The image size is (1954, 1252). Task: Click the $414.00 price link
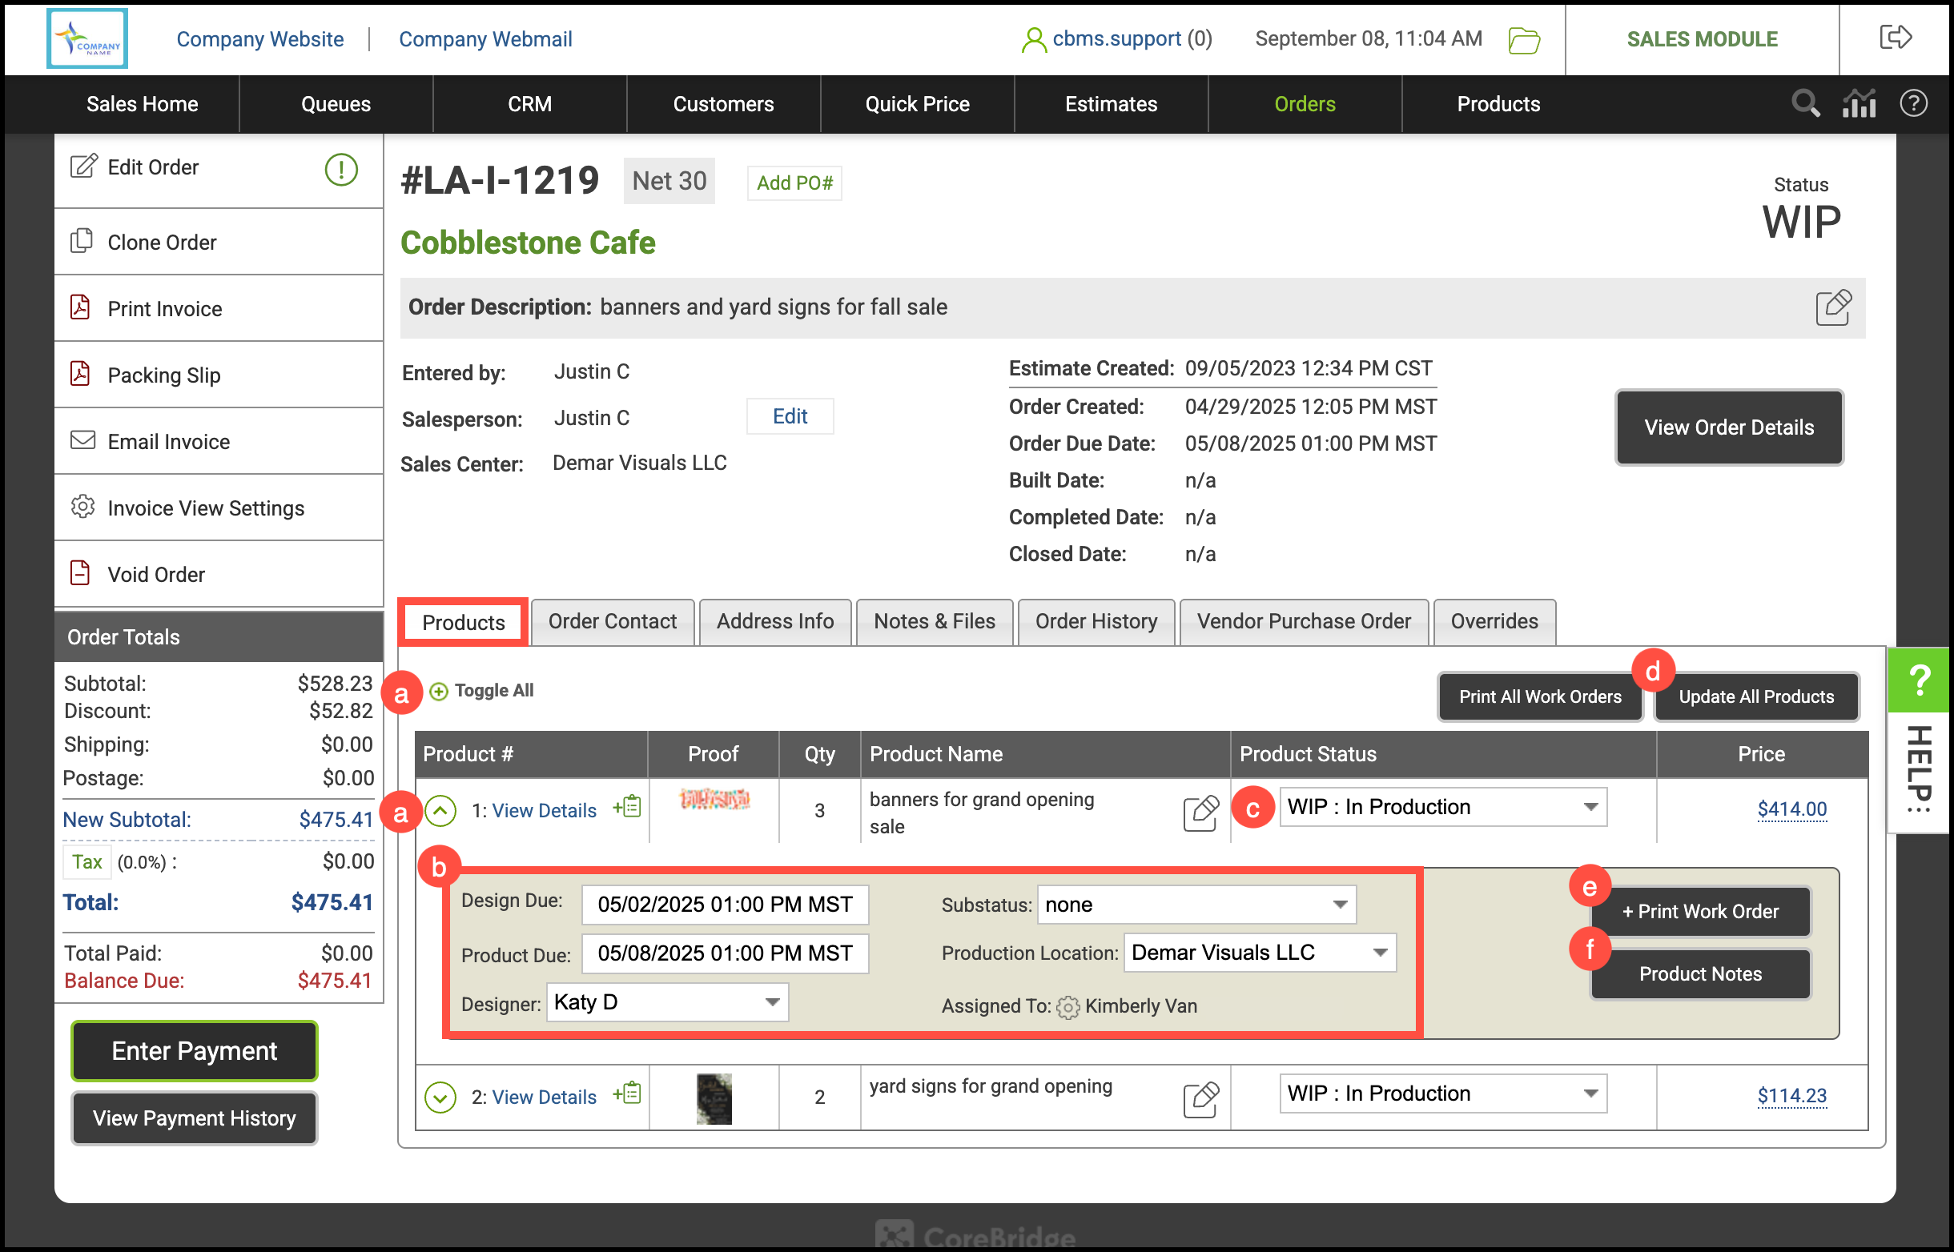1791,809
